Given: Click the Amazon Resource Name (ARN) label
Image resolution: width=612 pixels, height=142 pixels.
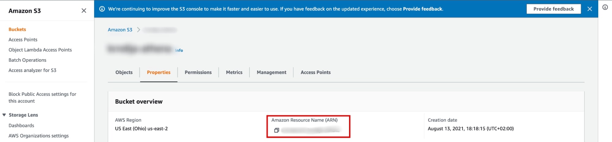Looking at the screenshot, I should (x=305, y=120).
